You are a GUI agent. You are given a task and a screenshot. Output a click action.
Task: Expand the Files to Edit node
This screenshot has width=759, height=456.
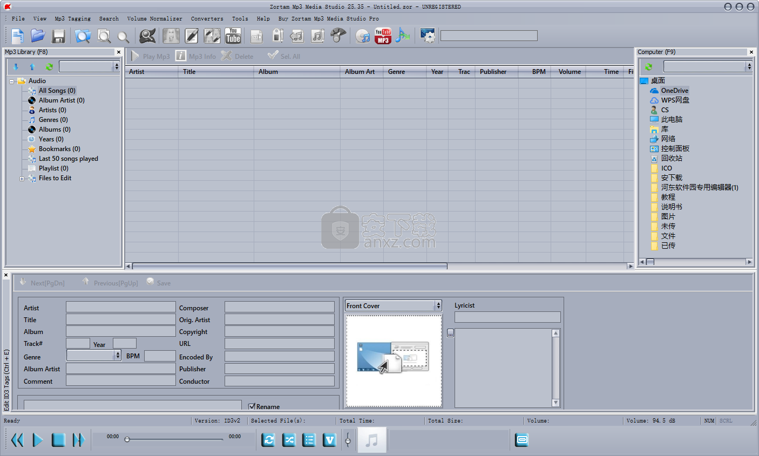22,179
